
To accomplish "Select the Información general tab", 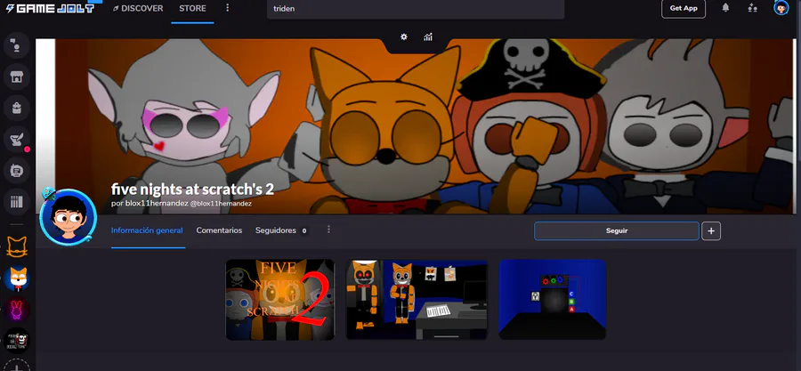I will [147, 230].
